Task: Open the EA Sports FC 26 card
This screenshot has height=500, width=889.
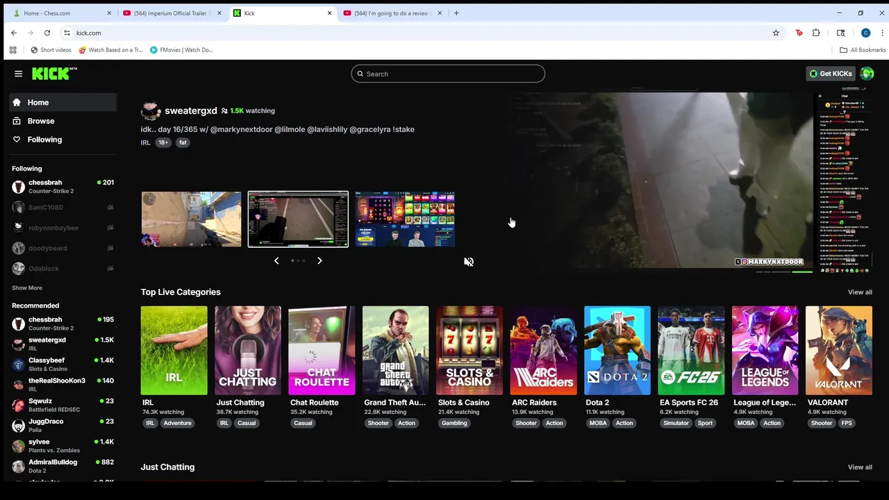Action: [691, 351]
